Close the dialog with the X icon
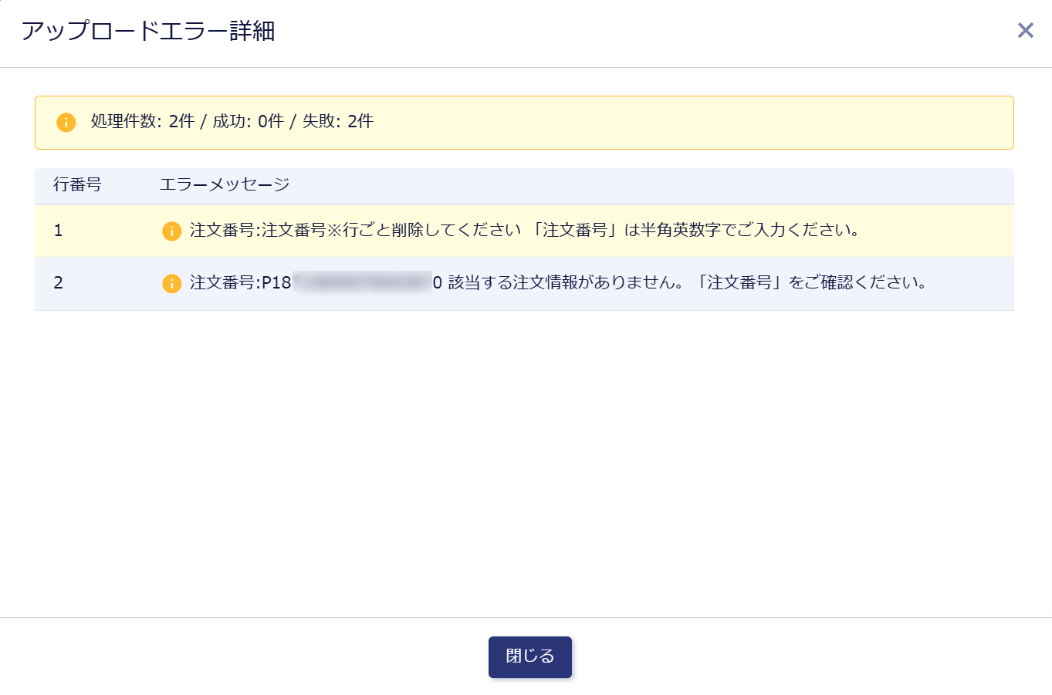1052x695 pixels. tap(1025, 30)
